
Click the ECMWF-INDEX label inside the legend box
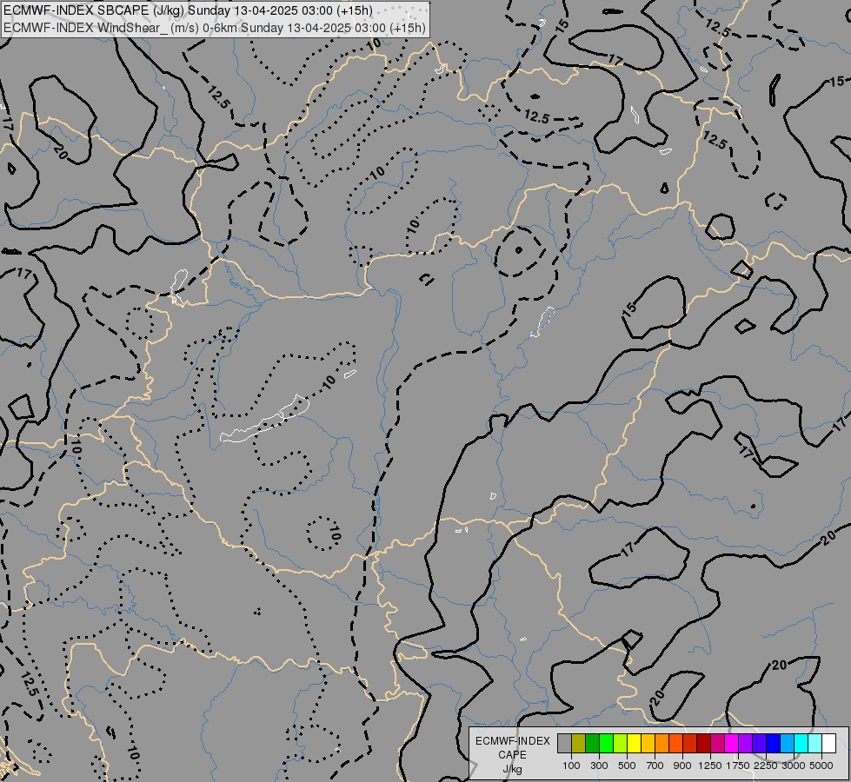click(x=512, y=741)
